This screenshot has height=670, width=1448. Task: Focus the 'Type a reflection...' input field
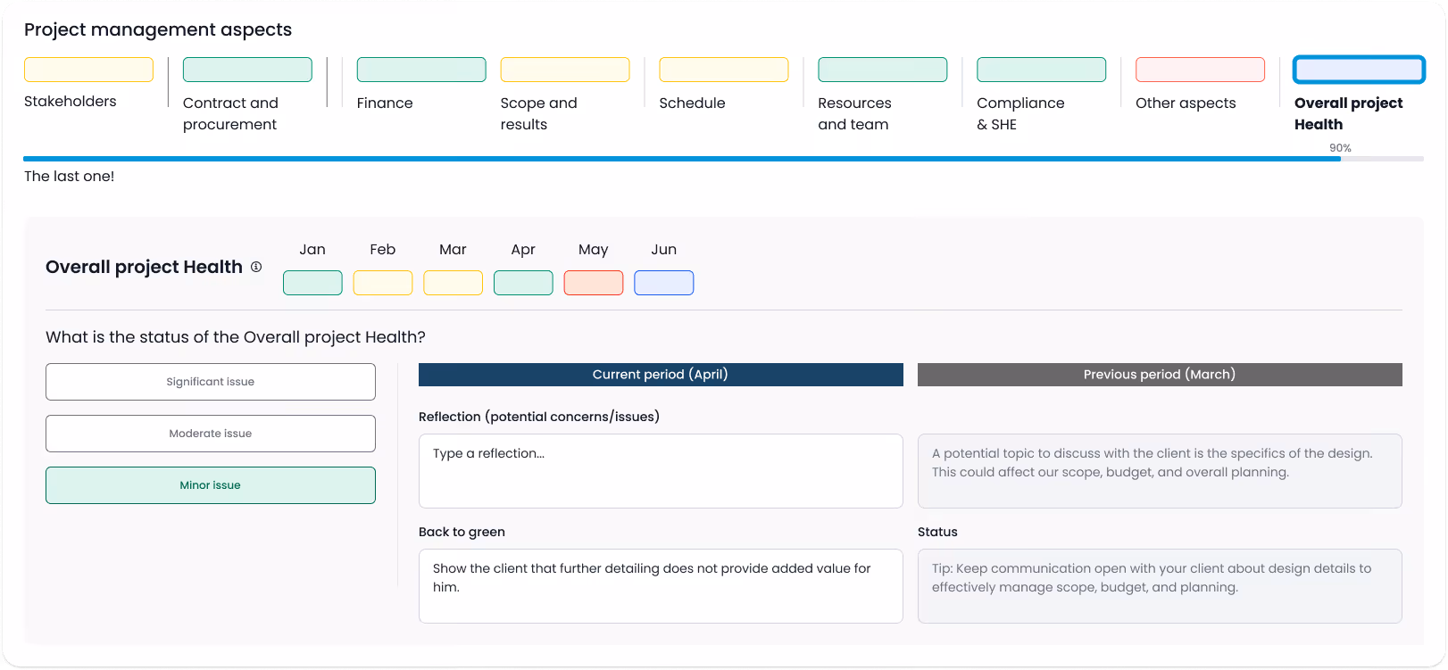pos(661,471)
